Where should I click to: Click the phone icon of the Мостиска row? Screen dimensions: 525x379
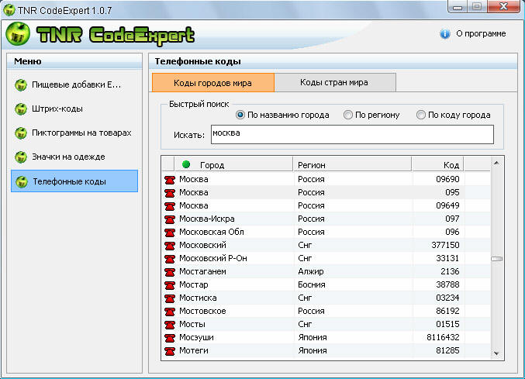pos(170,298)
